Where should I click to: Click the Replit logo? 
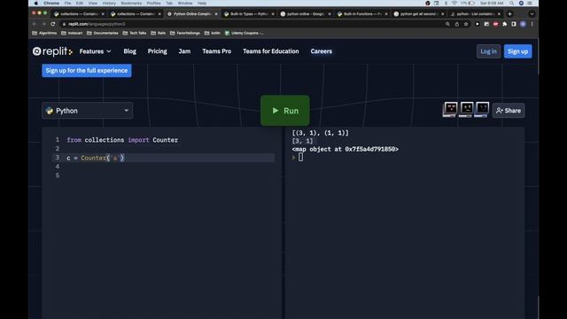click(x=52, y=51)
